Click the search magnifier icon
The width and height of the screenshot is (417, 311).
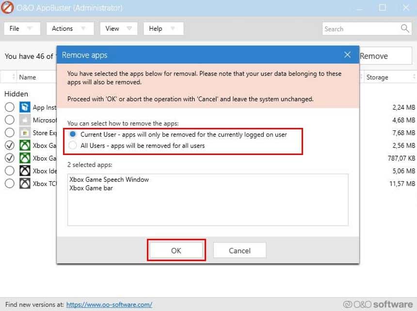tap(404, 29)
